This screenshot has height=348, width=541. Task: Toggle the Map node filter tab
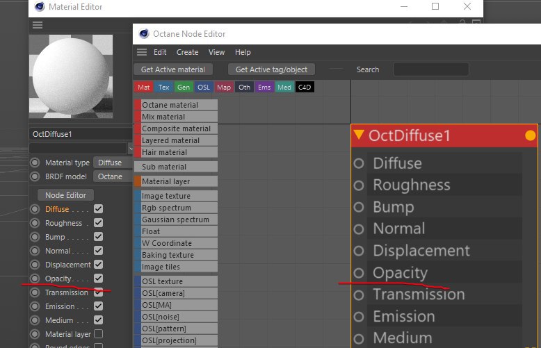pyautogui.click(x=224, y=87)
